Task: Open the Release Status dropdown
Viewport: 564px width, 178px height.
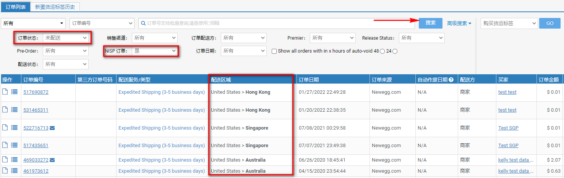Action: (x=421, y=38)
